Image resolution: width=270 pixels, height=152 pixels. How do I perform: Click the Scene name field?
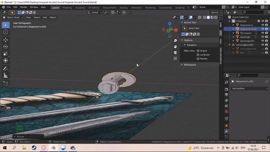click(210, 7)
